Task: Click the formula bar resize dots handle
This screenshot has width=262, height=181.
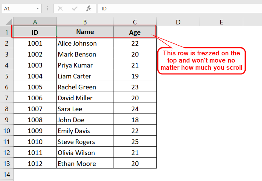Action: 47,8
